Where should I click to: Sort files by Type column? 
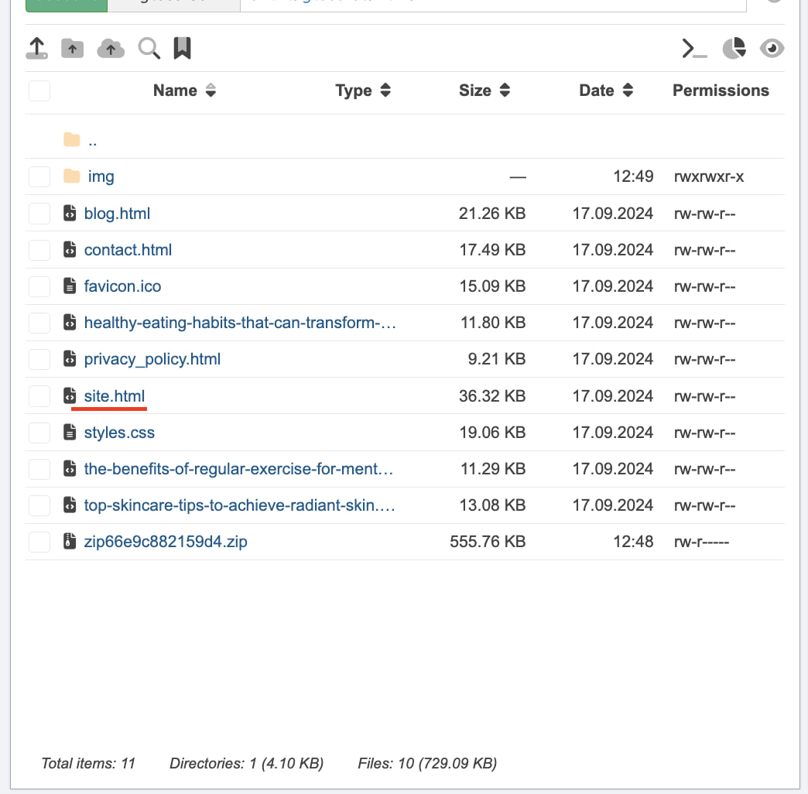[x=362, y=91]
